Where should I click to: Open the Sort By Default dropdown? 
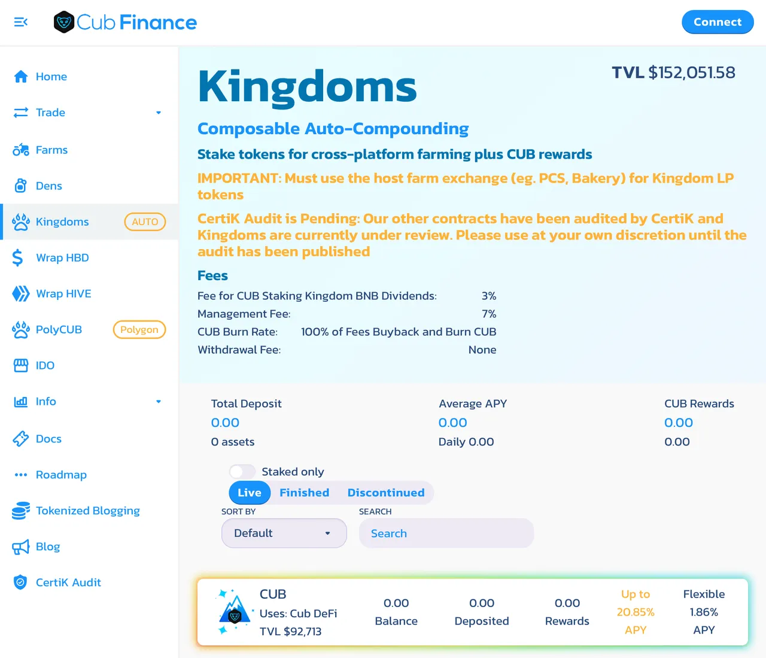click(x=284, y=533)
